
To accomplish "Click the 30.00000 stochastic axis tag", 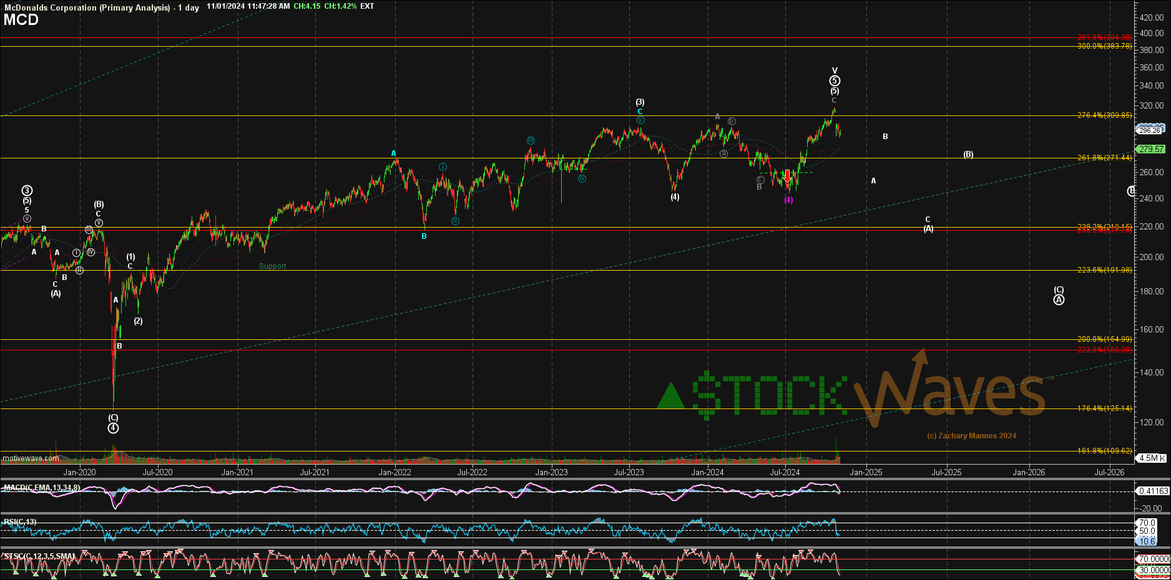I will (x=1153, y=570).
